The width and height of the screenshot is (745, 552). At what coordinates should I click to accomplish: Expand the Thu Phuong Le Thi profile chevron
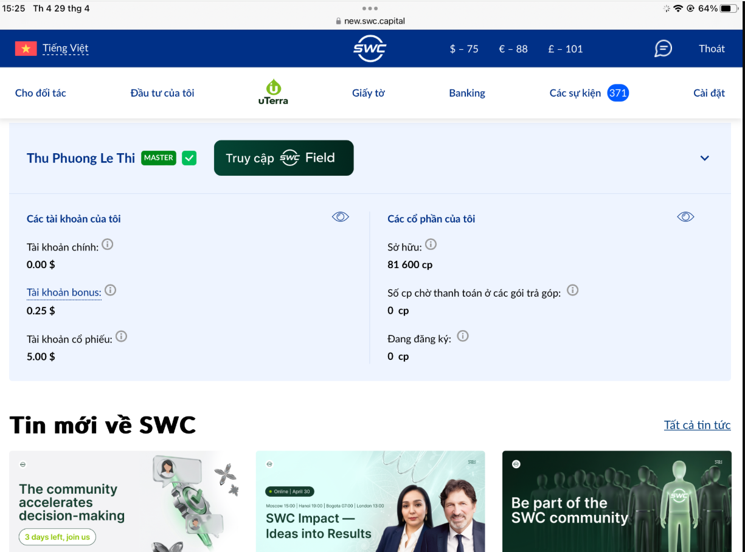[x=705, y=158]
